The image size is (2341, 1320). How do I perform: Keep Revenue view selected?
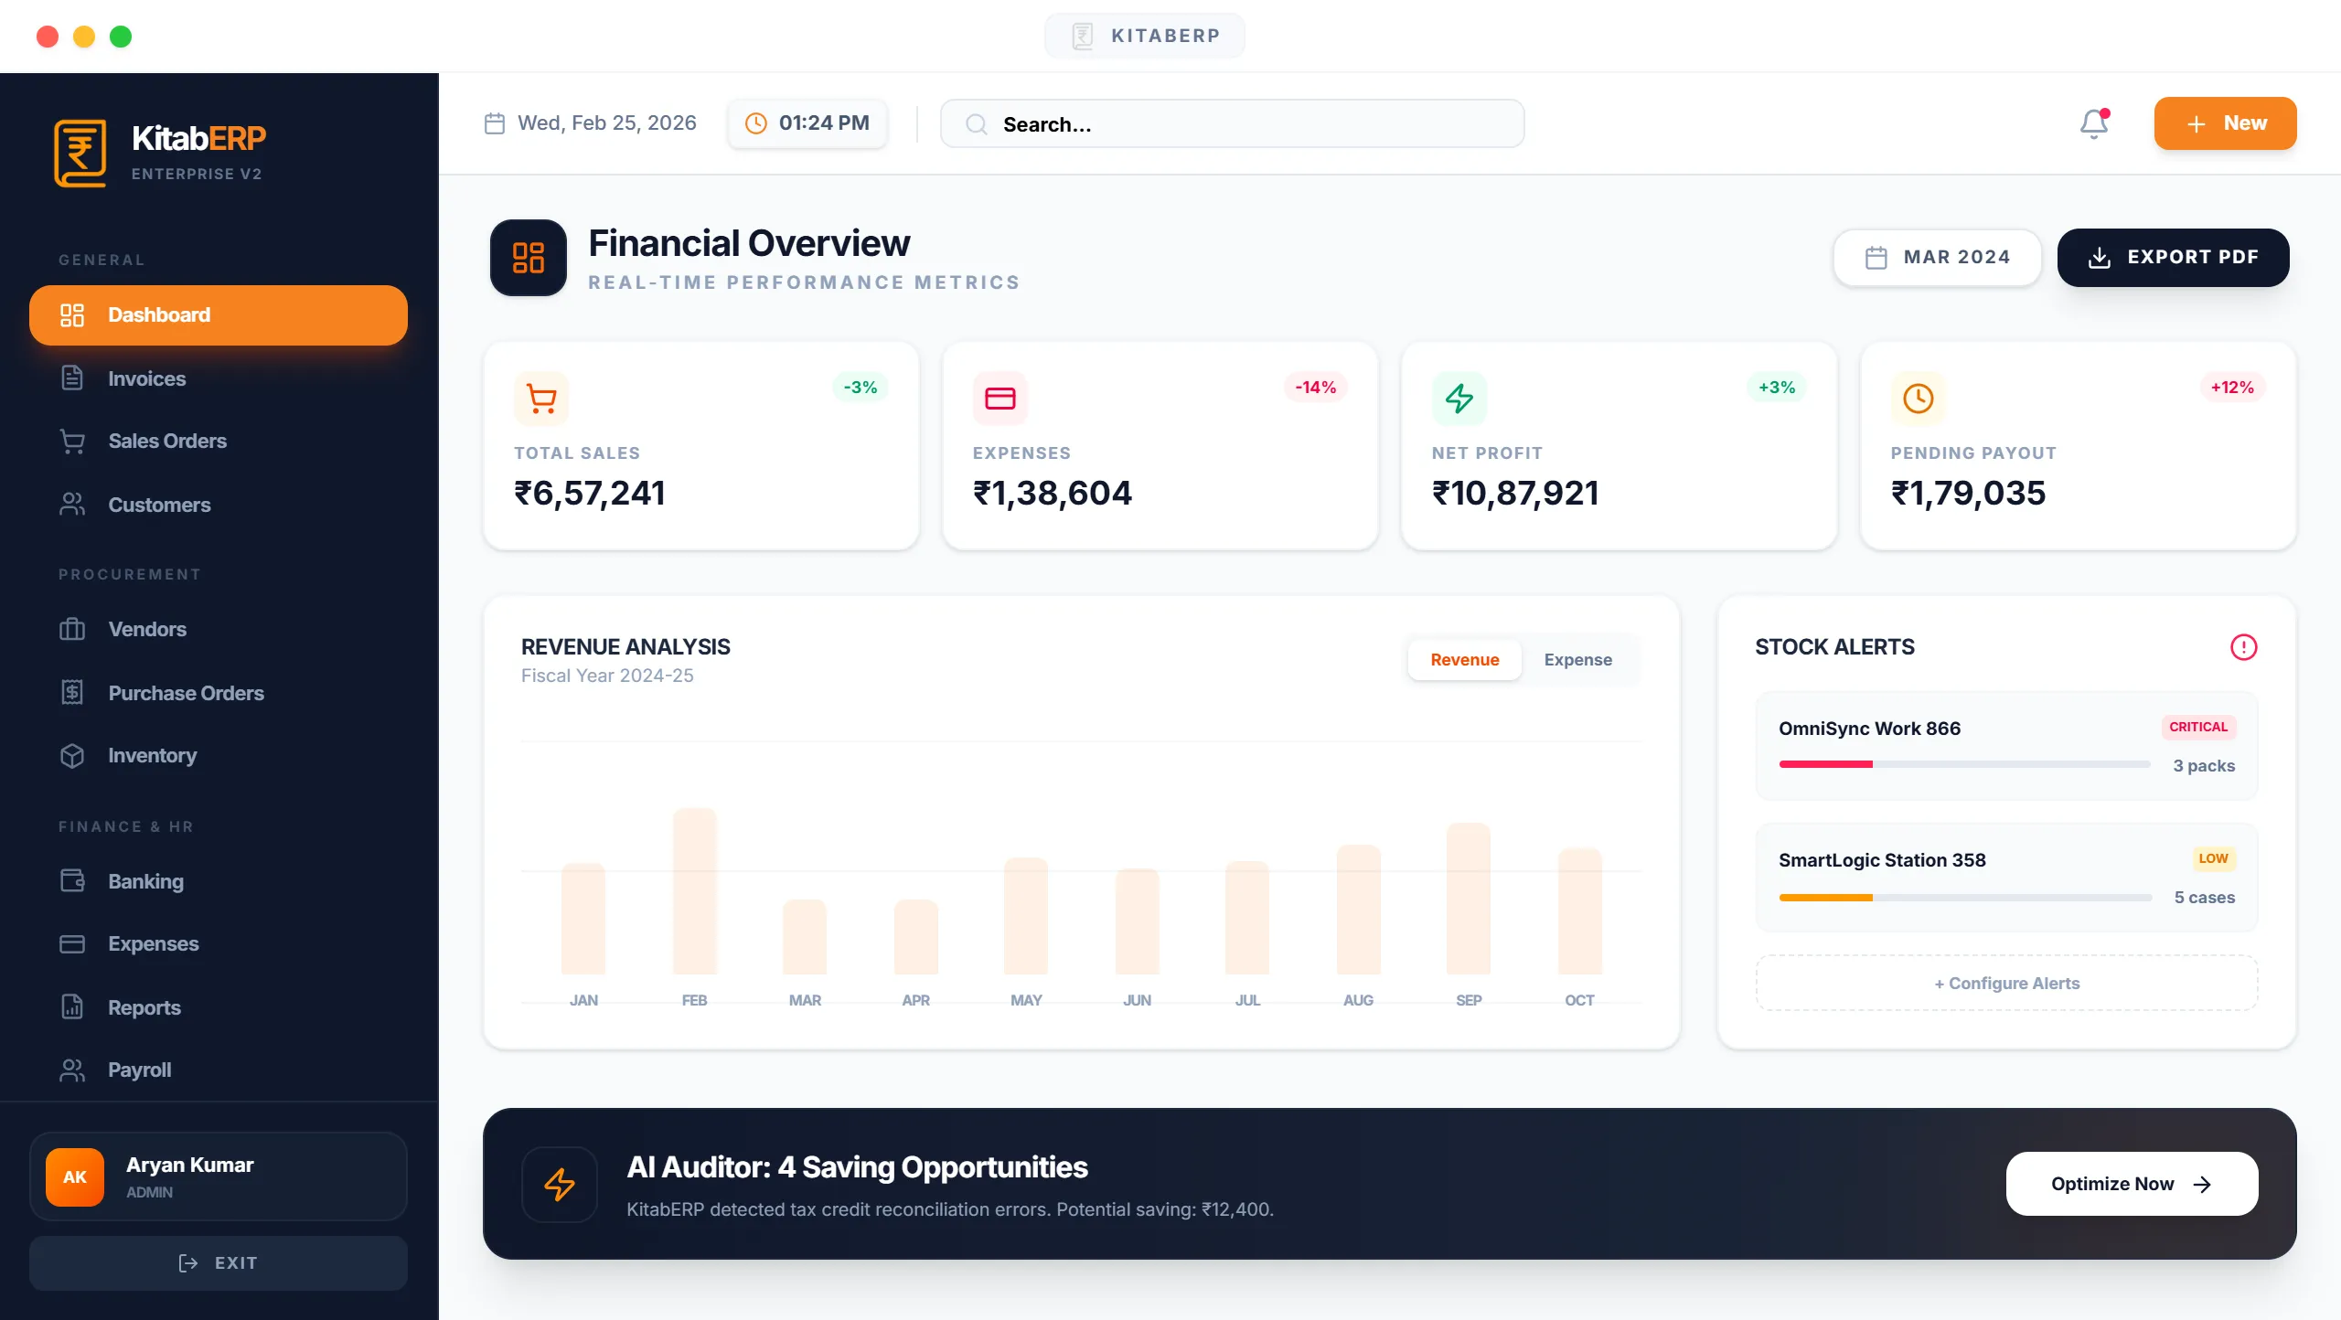coord(1464,659)
